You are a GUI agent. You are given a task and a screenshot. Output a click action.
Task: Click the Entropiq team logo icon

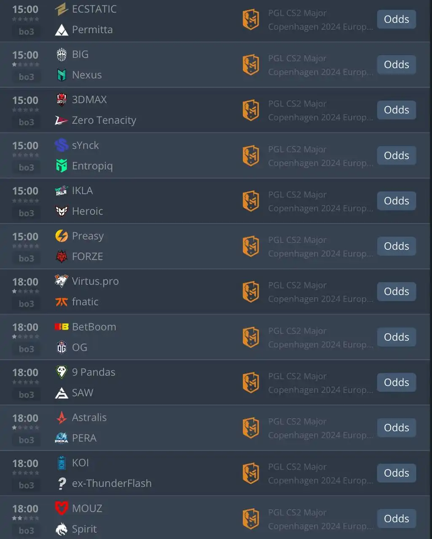62,166
